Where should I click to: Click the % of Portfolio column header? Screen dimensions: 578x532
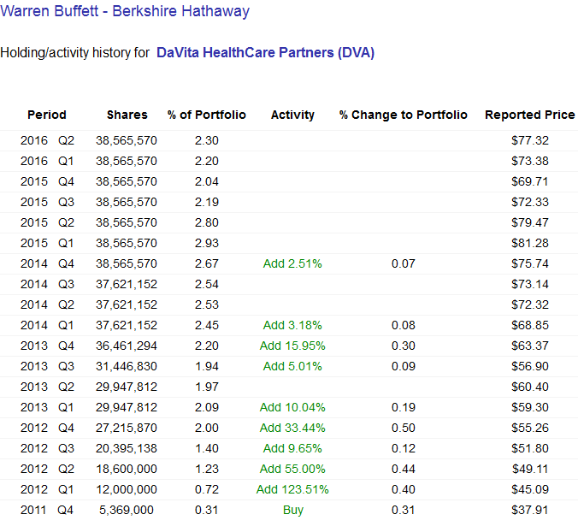(207, 115)
